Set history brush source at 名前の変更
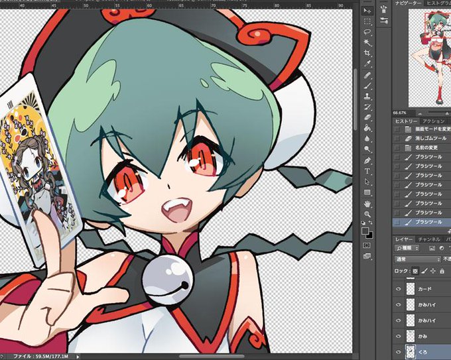The height and width of the screenshot is (360, 451). pyautogui.click(x=397, y=148)
